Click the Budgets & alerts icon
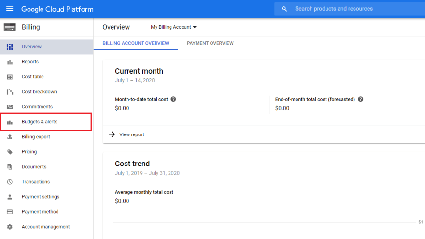The width and height of the screenshot is (425, 239). click(x=10, y=122)
